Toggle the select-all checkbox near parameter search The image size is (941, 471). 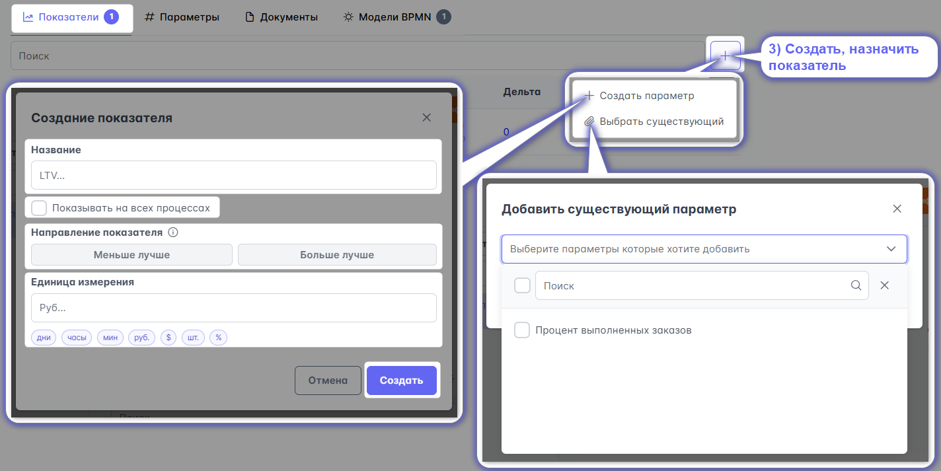(522, 285)
